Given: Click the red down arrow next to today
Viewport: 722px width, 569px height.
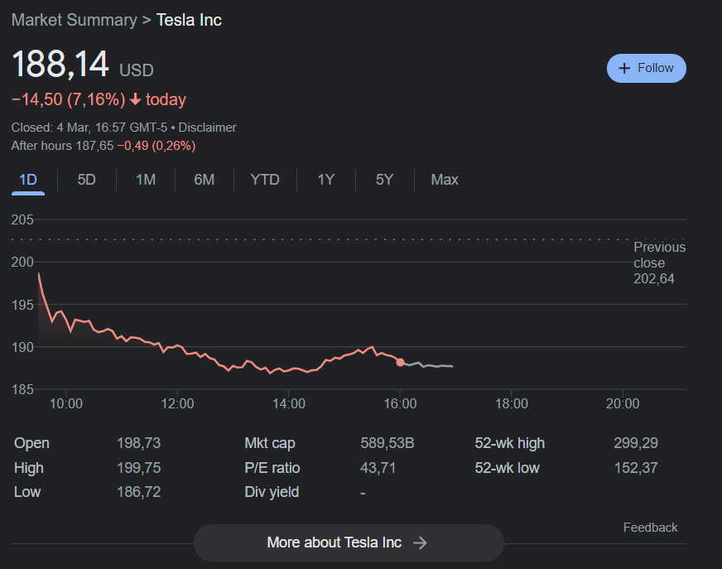Looking at the screenshot, I should point(136,100).
